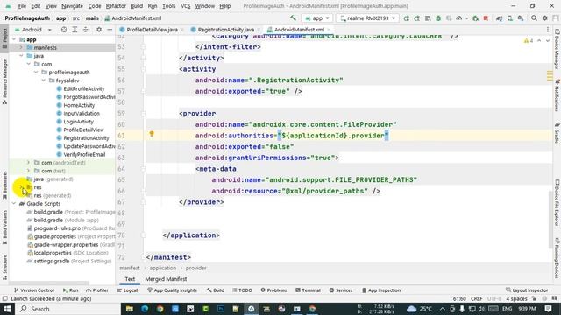This screenshot has width=561, height=315.
Task: Open the Device Manager toolbar icon
Action: (x=510, y=18)
